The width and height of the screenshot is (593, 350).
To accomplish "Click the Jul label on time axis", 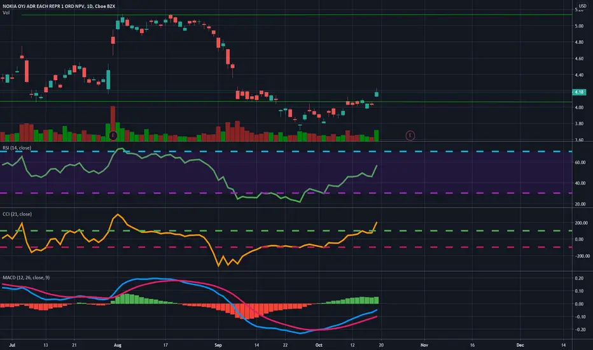I will click(x=11, y=345).
